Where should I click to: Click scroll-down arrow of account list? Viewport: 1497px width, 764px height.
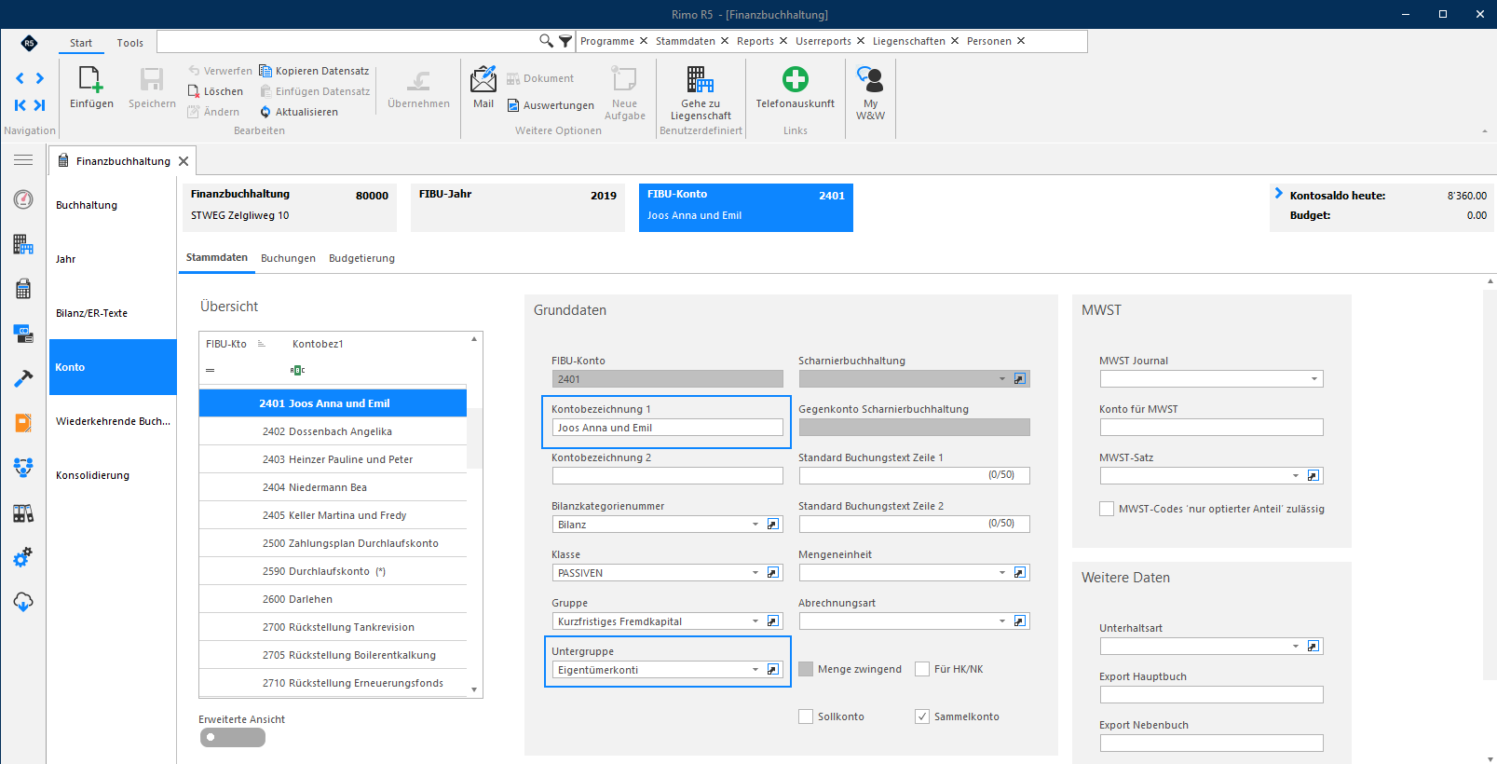click(474, 690)
